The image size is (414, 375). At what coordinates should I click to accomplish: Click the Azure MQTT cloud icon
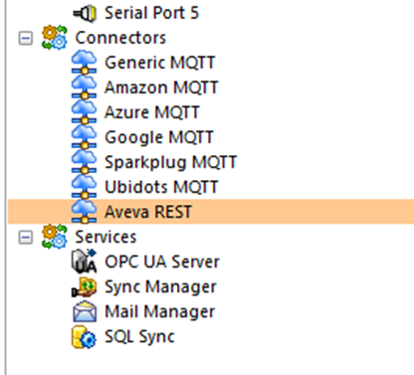point(85,112)
